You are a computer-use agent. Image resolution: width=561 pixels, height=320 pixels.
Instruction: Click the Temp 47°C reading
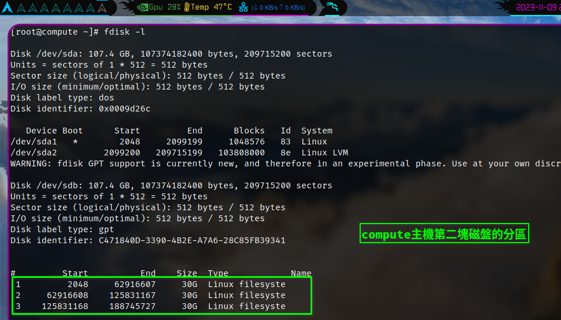(211, 8)
